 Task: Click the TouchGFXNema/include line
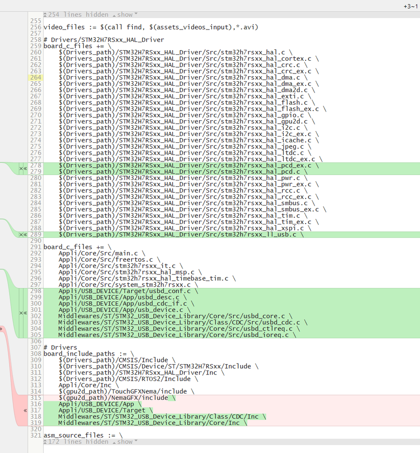126,391
